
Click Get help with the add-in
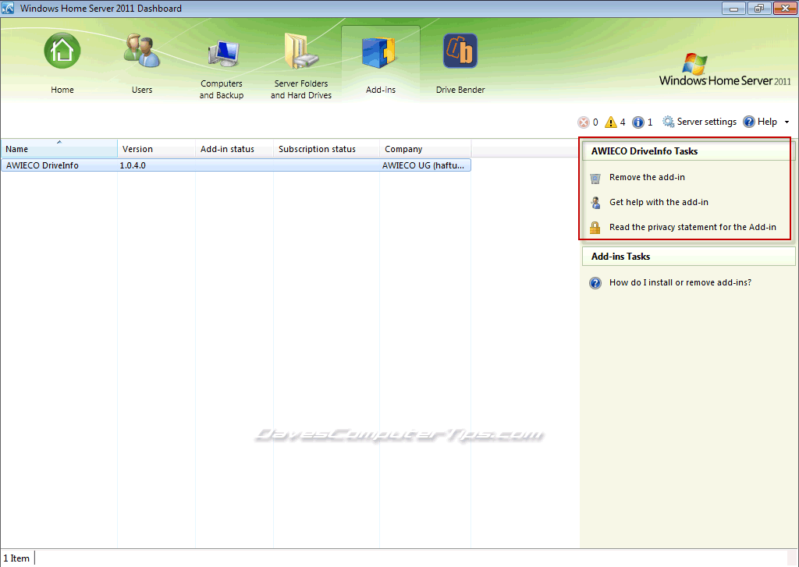point(659,202)
